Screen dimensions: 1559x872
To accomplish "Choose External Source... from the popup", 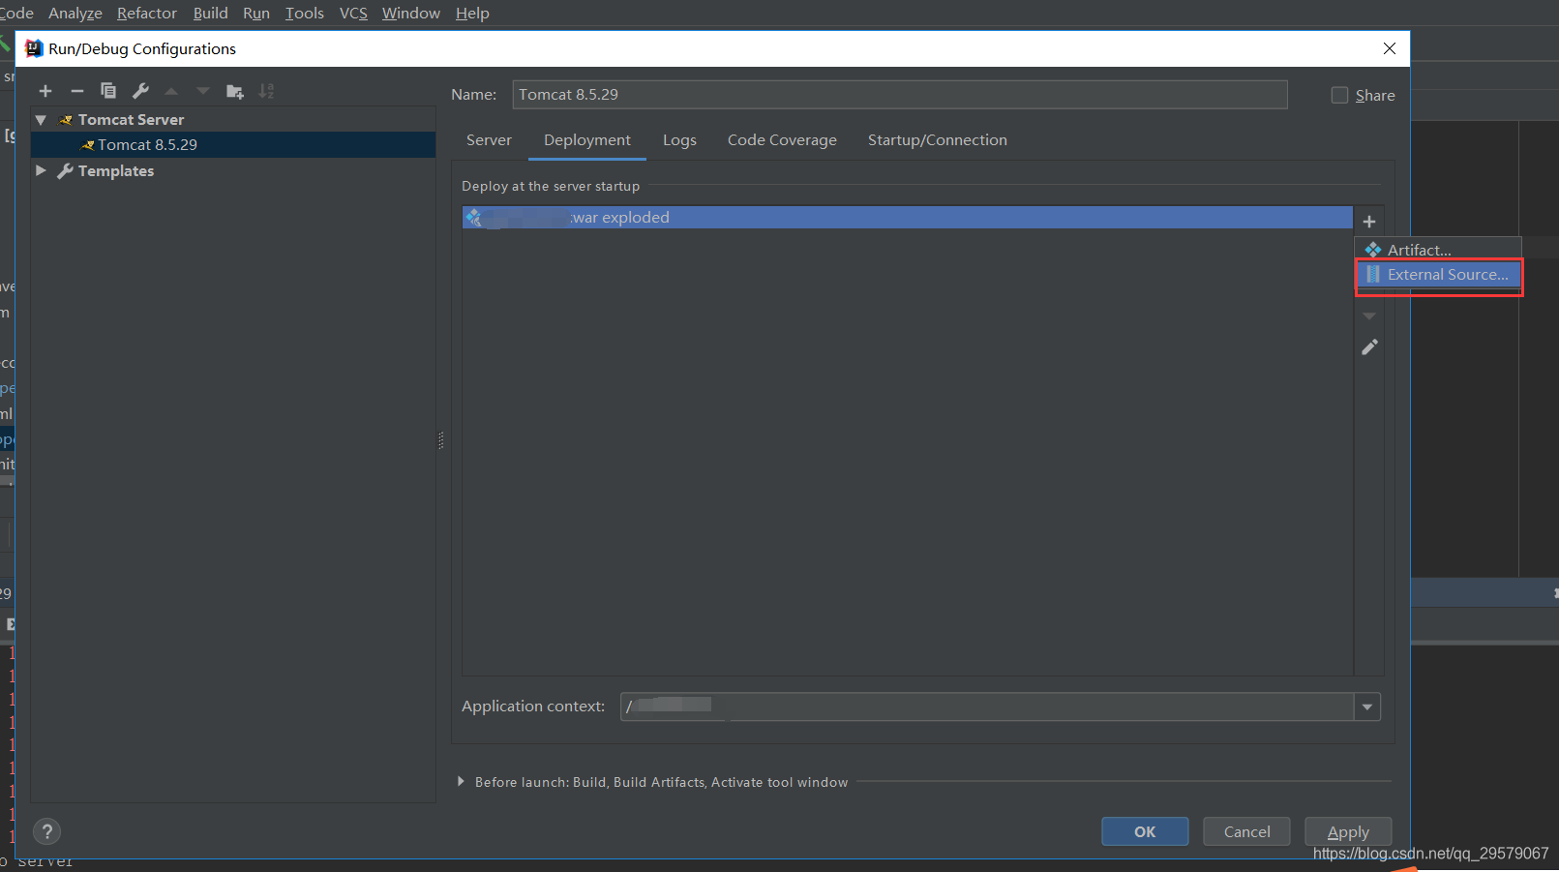I will point(1438,275).
